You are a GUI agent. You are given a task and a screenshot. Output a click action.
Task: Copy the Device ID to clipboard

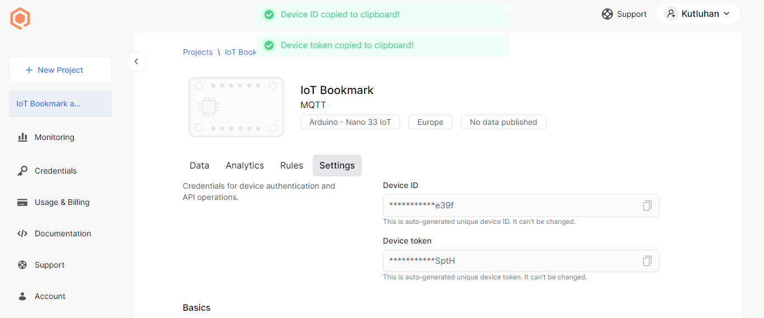[x=647, y=205]
